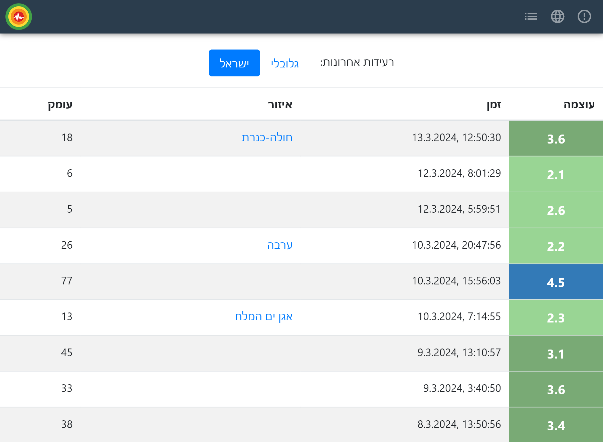The height and width of the screenshot is (442, 603).
Task: Select the row dated 9.3.2024, 13:10:57
Action: [x=459, y=353]
